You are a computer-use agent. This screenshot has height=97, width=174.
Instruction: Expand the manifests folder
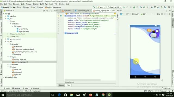(6, 16)
